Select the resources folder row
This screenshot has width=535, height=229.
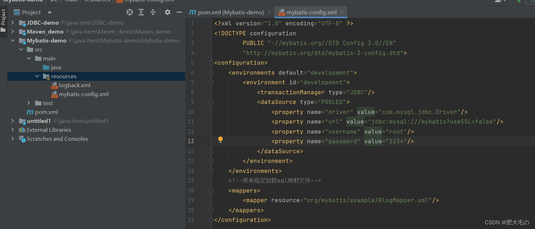click(96, 76)
